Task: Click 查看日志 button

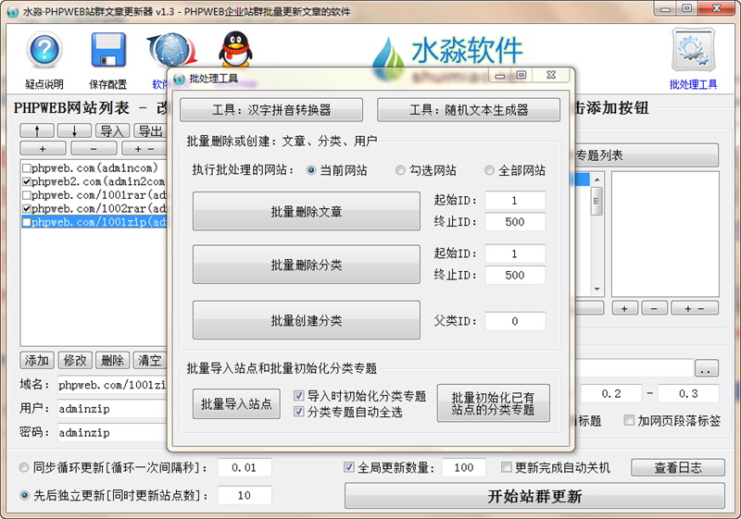Action: [x=678, y=467]
